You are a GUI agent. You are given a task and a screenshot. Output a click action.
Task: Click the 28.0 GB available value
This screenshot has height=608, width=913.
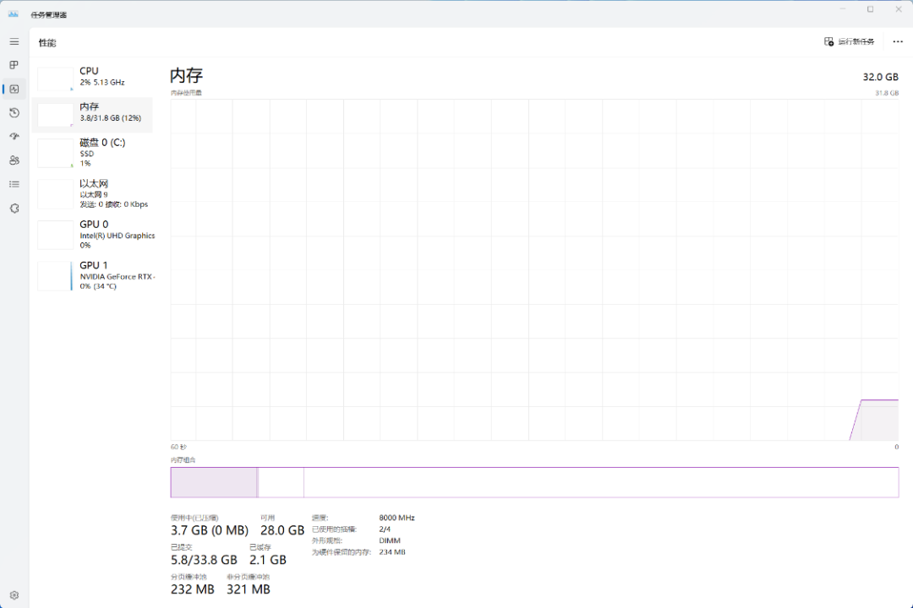point(282,530)
